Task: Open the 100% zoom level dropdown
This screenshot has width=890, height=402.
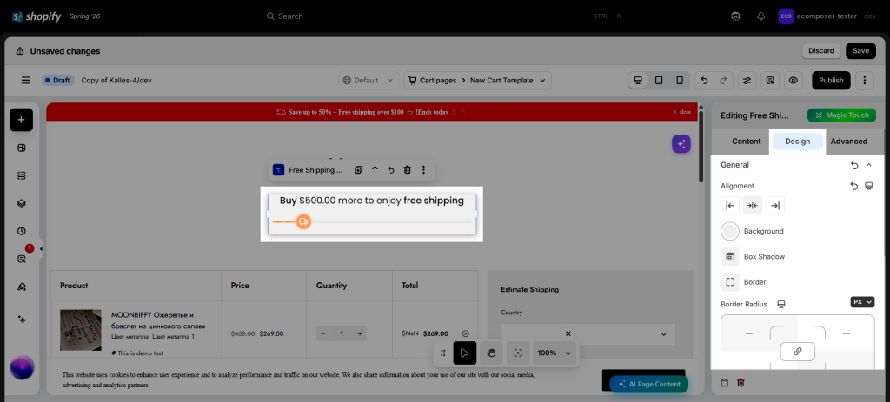Action: (x=555, y=353)
